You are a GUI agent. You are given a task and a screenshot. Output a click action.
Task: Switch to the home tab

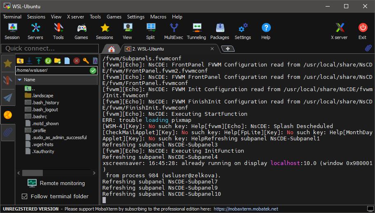112,49
